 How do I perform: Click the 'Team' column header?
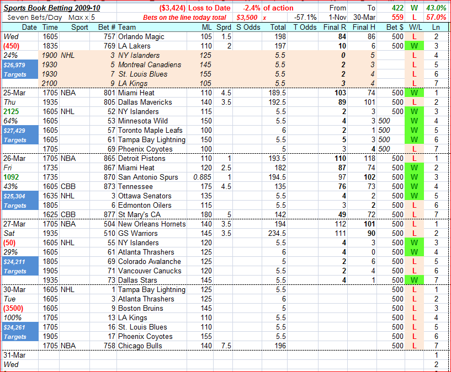point(127,28)
